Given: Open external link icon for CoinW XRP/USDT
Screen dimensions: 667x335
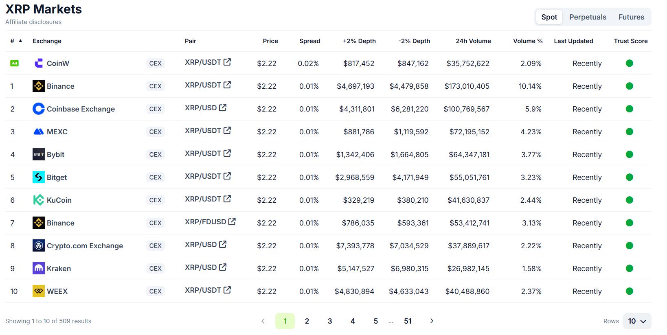Looking at the screenshot, I should [x=227, y=62].
